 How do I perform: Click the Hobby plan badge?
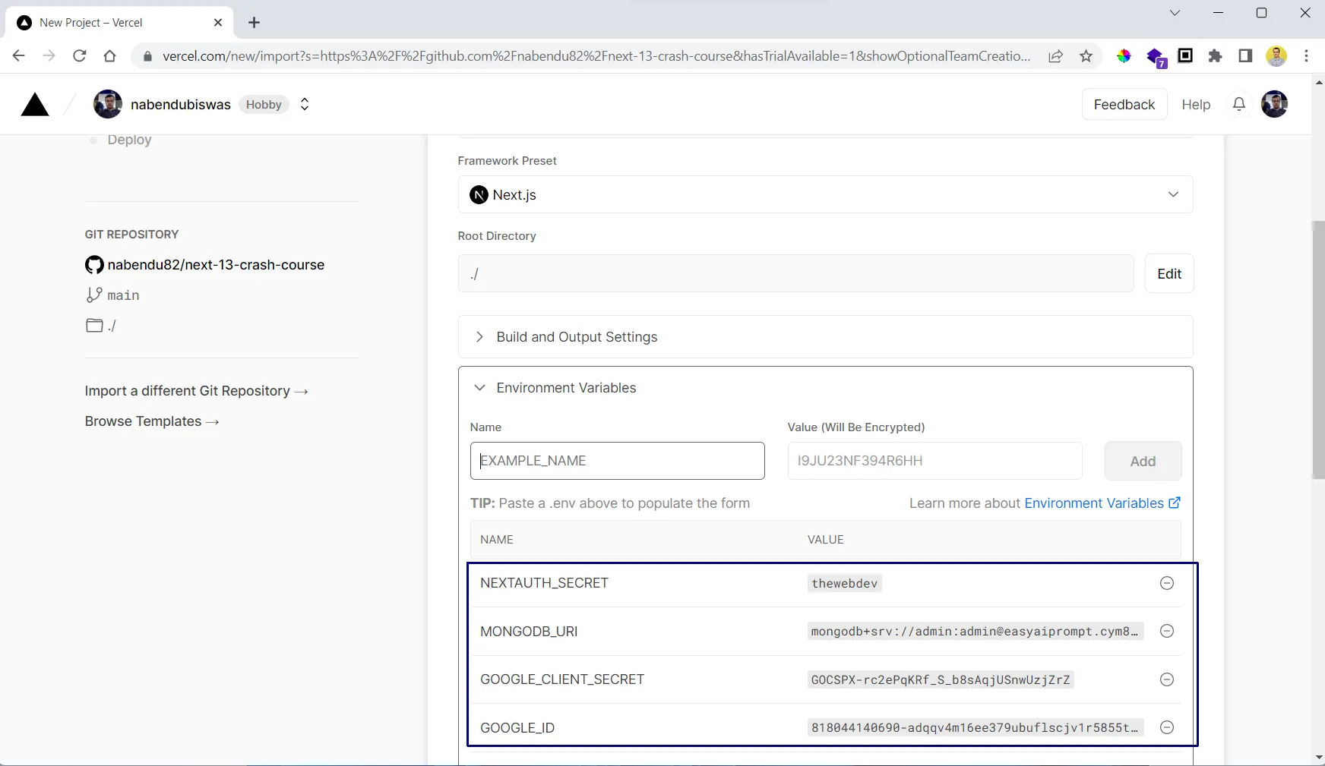click(264, 105)
